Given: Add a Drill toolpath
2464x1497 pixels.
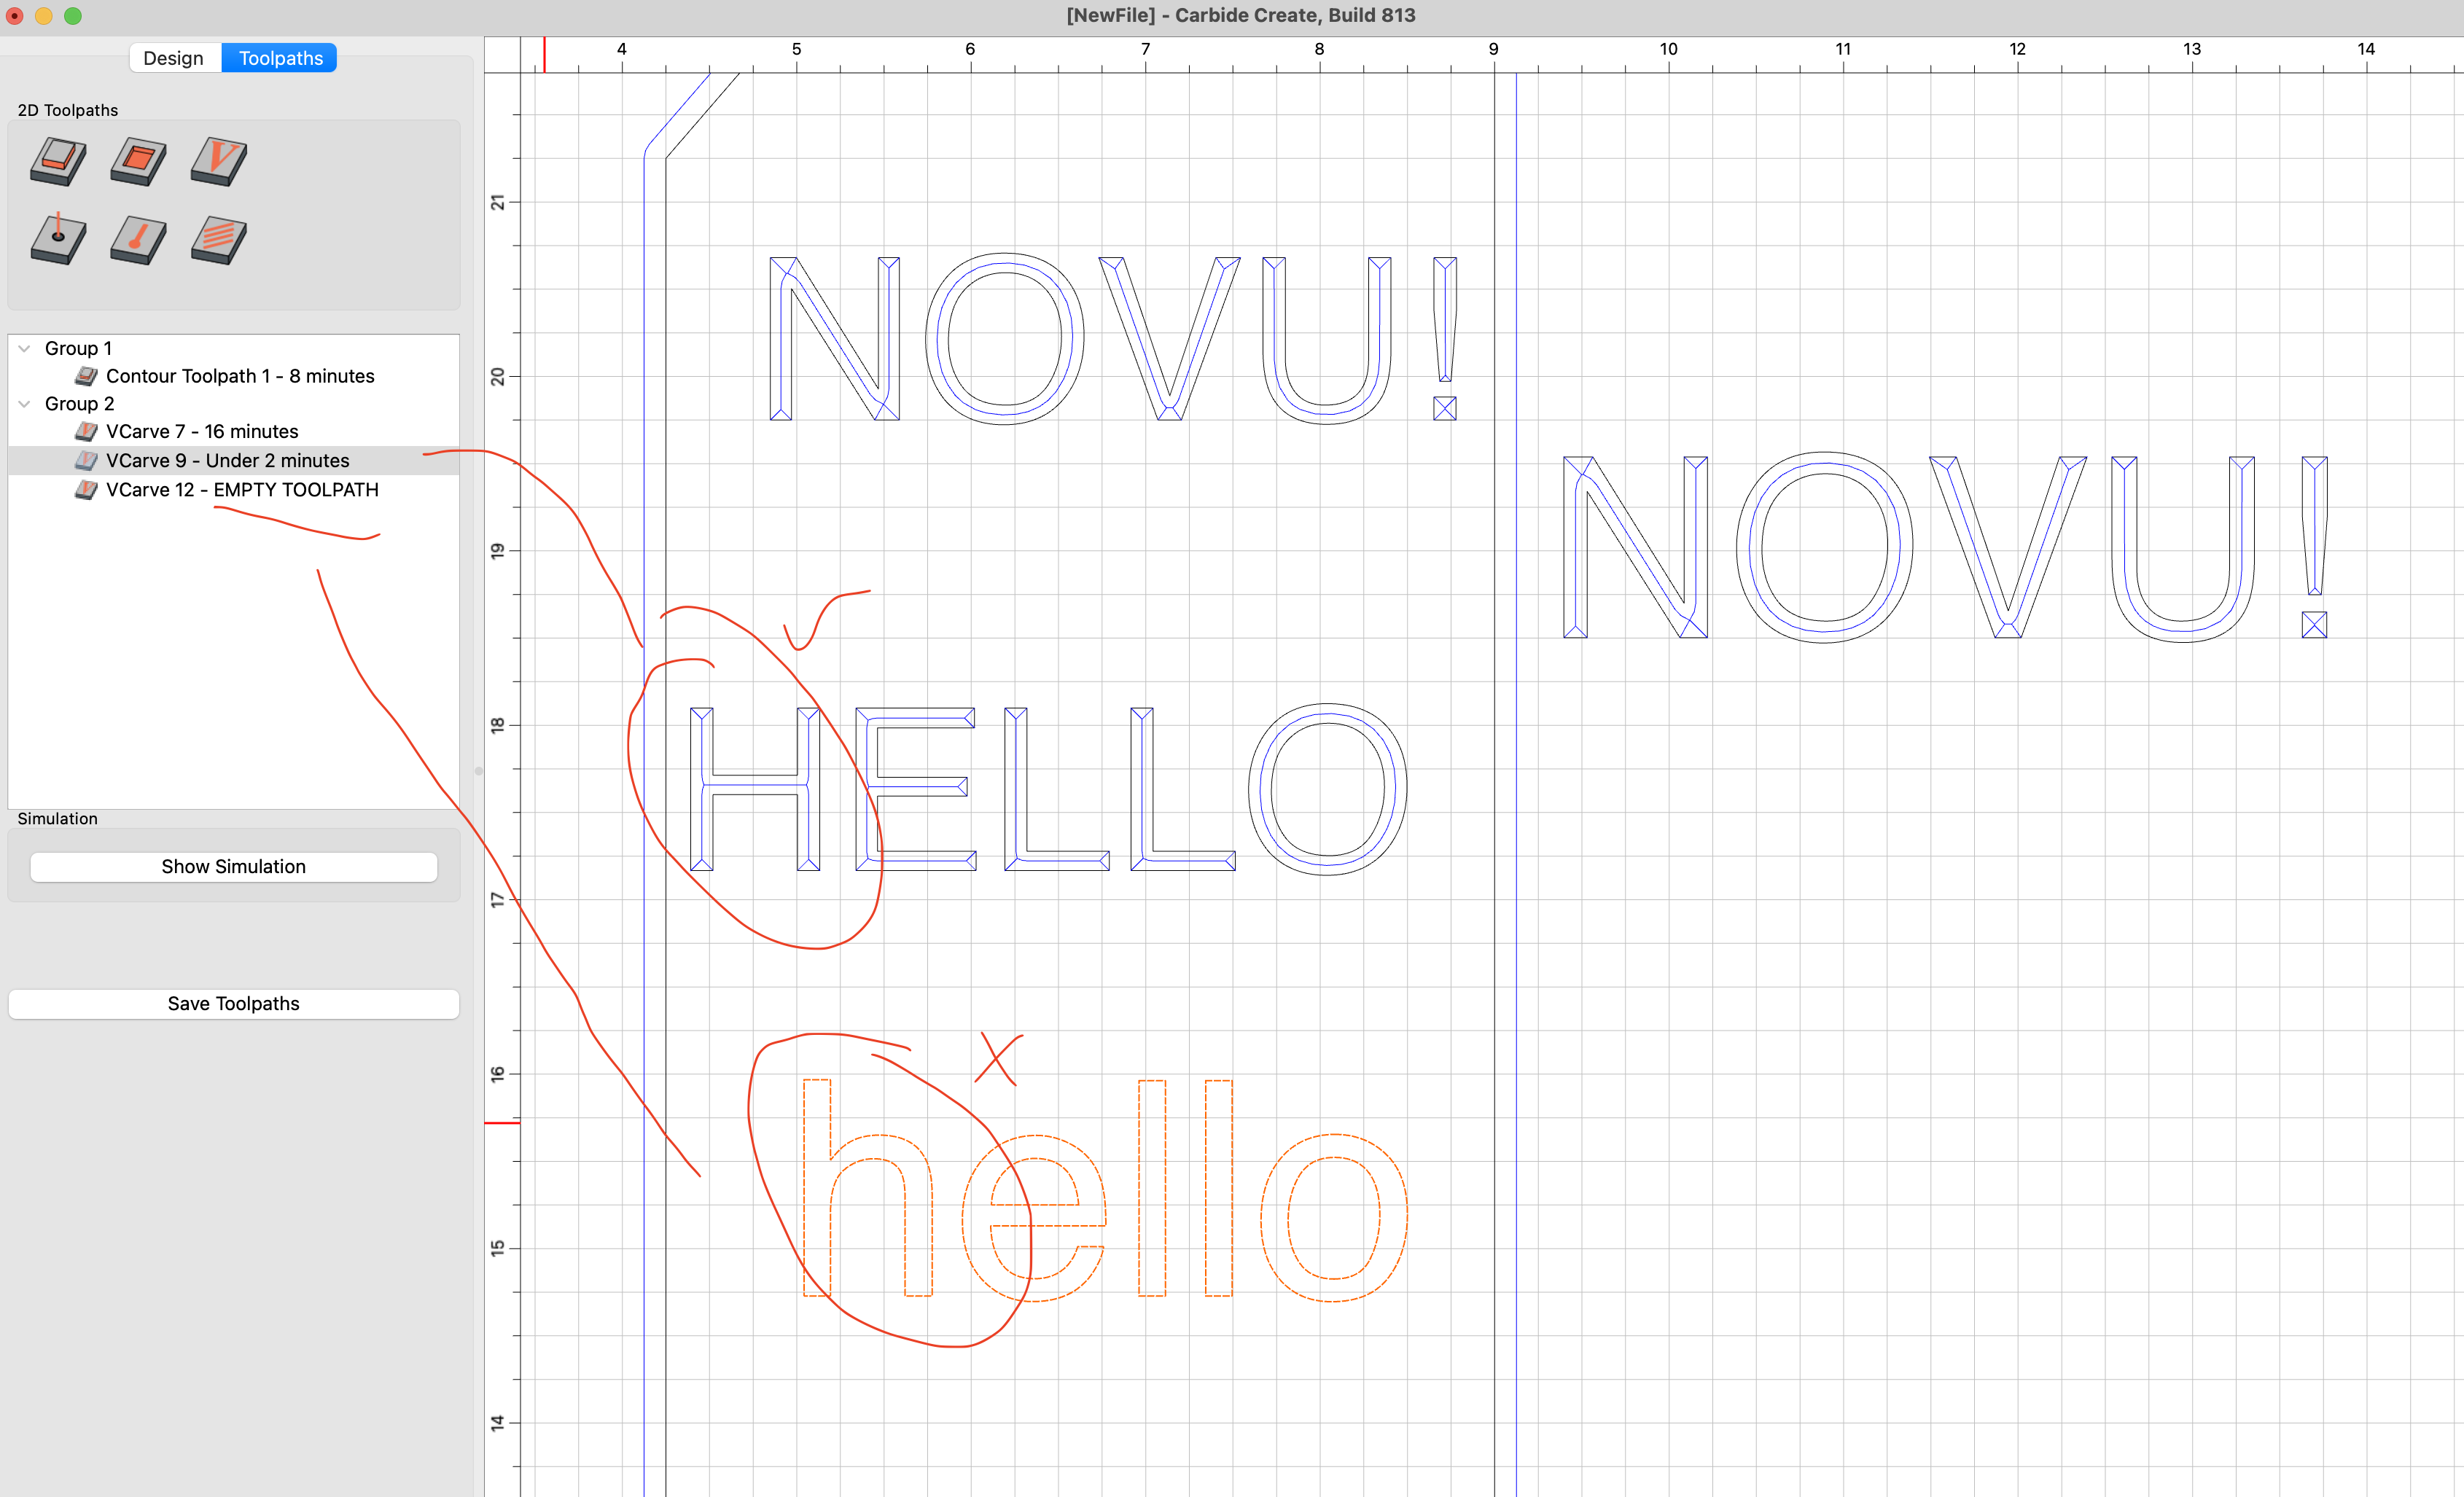Looking at the screenshot, I should [58, 240].
